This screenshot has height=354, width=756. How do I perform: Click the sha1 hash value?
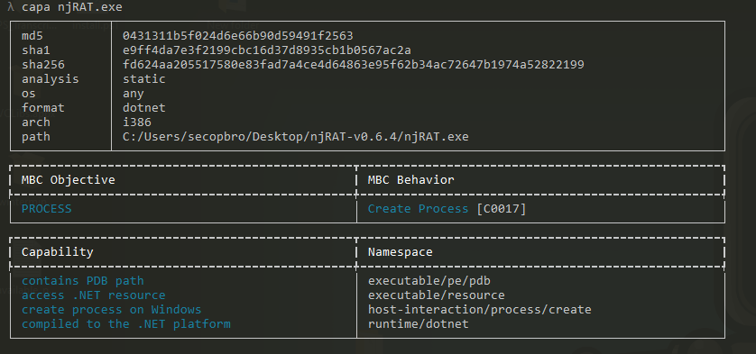pos(267,50)
